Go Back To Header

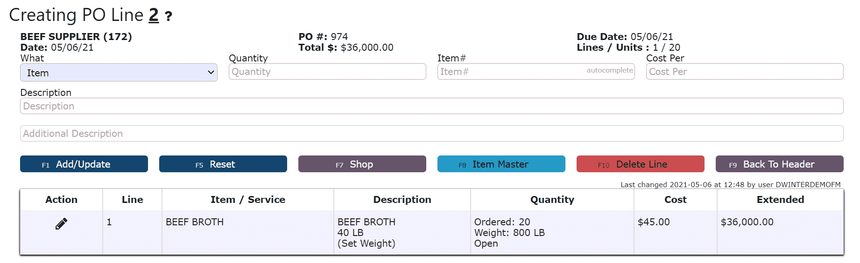click(780, 164)
